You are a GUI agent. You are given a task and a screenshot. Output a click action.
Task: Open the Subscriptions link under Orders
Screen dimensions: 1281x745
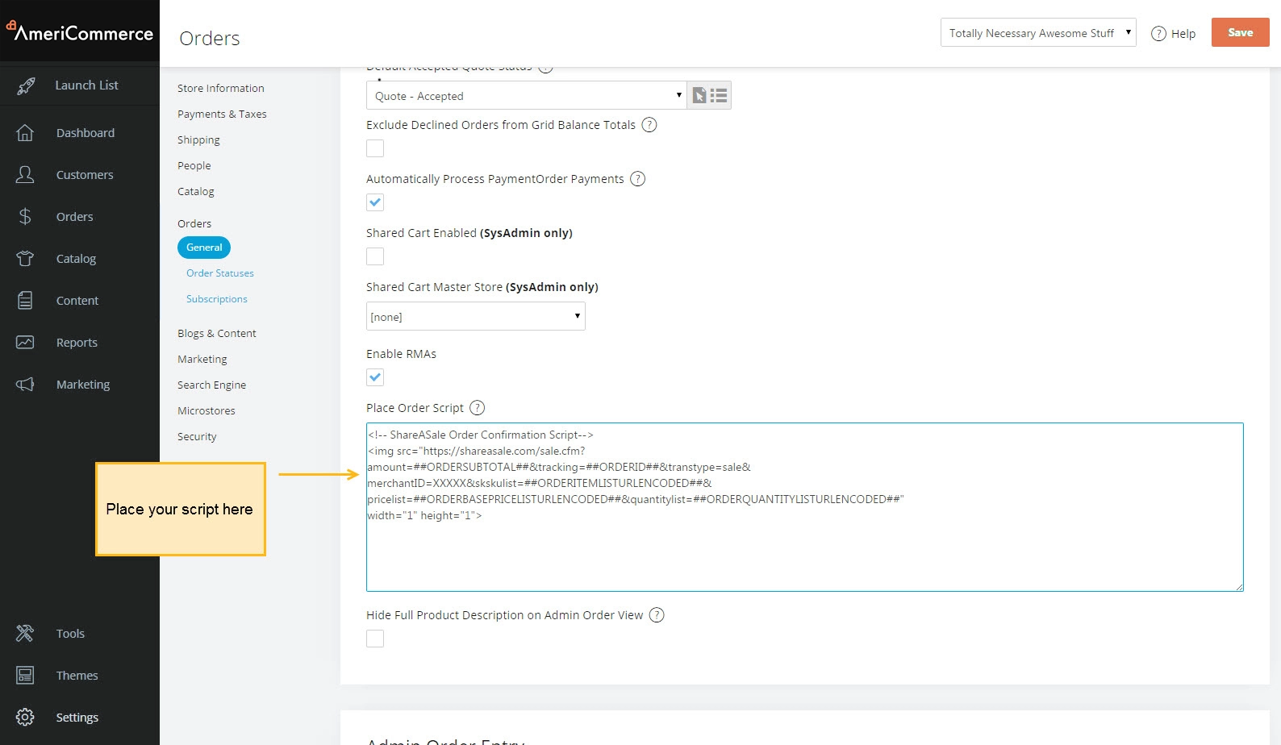(216, 299)
